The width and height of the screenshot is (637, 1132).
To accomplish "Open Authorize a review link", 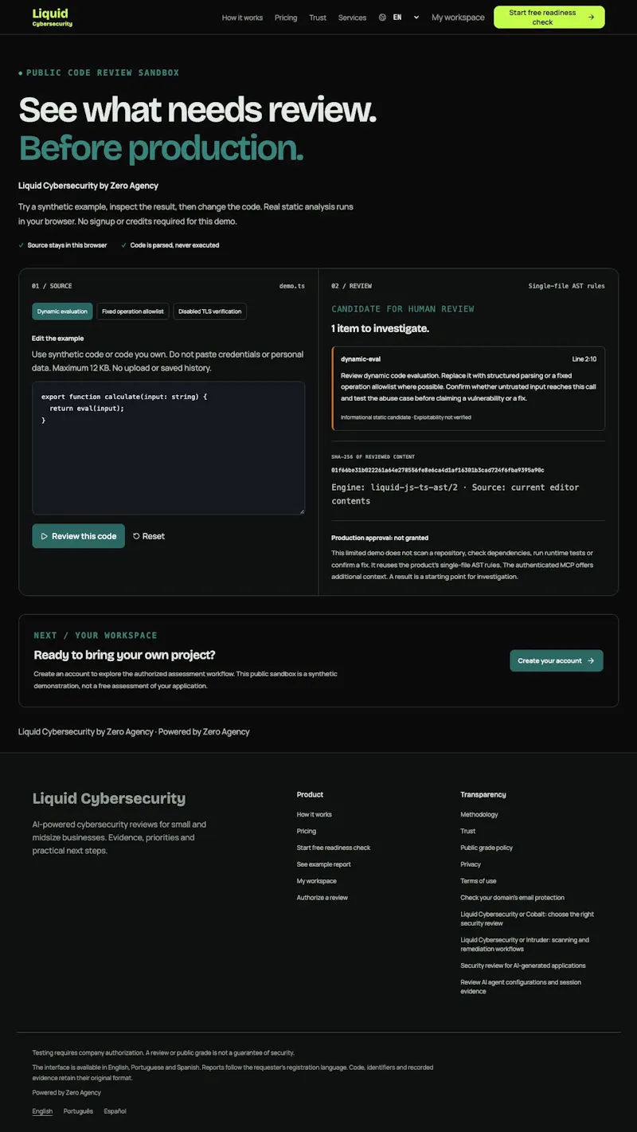I will (322, 898).
